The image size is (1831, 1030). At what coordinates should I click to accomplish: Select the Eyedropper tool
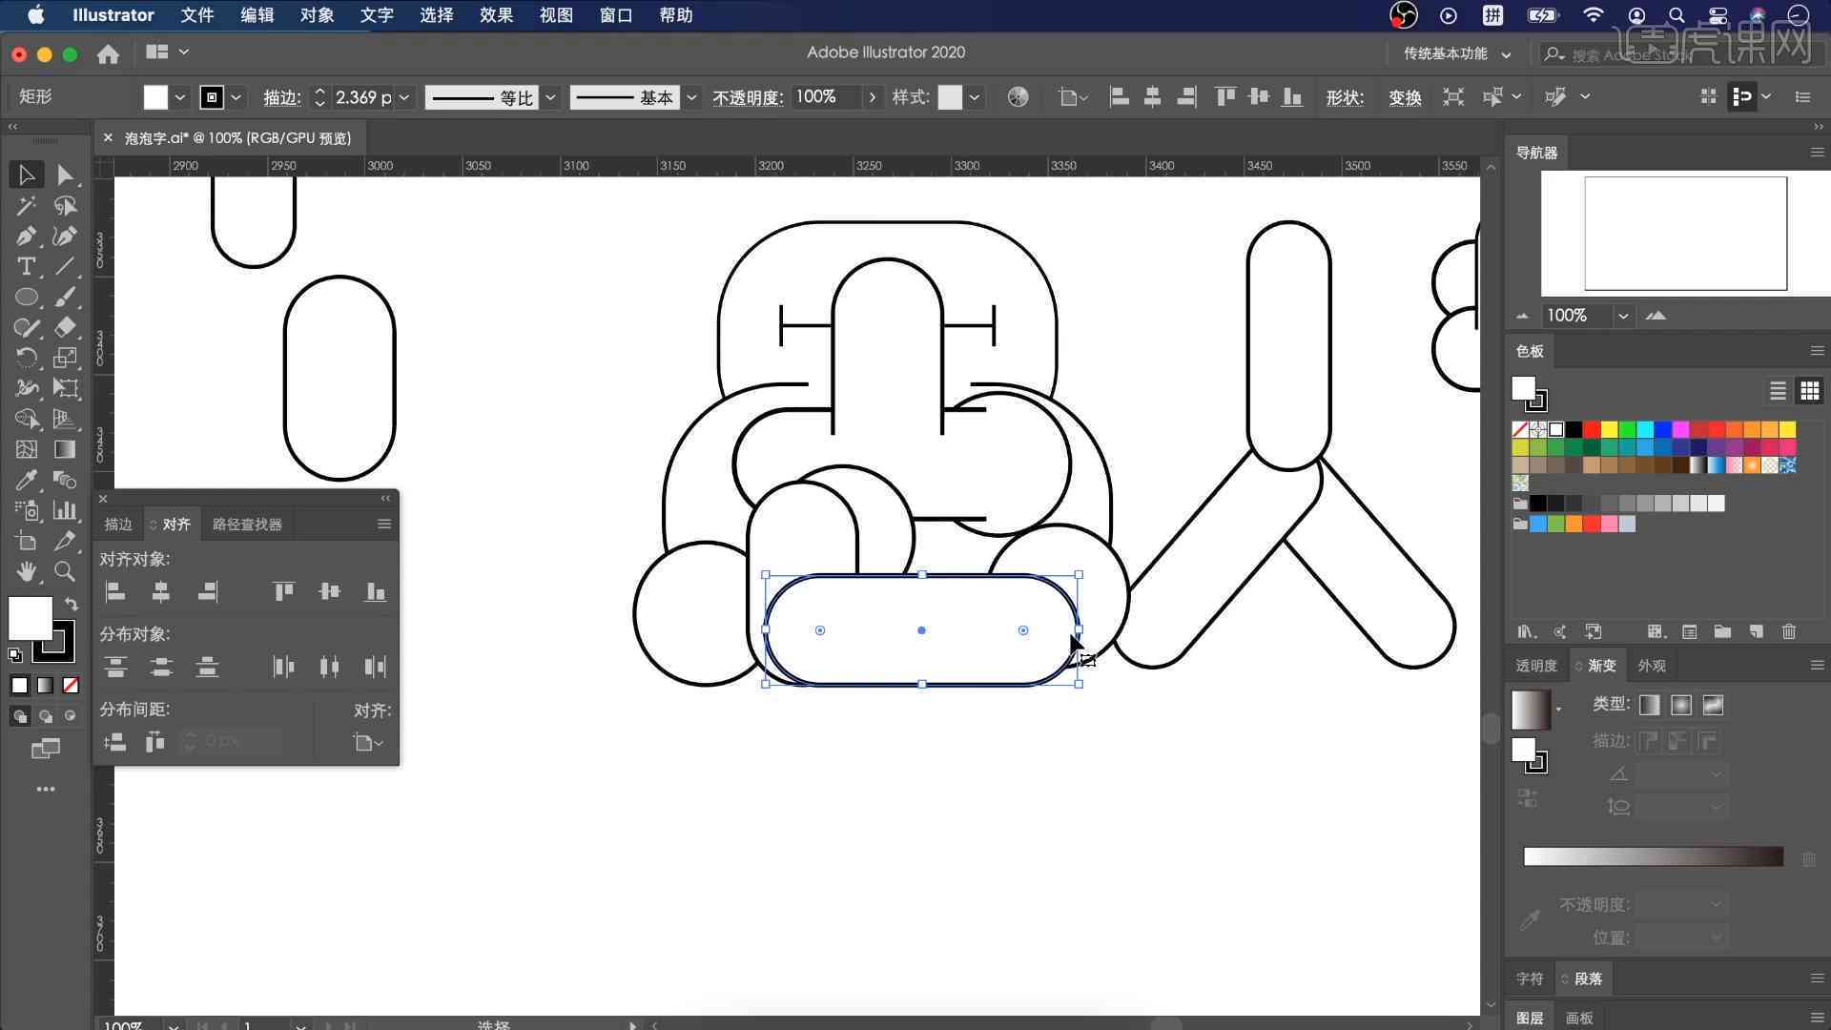(x=26, y=480)
